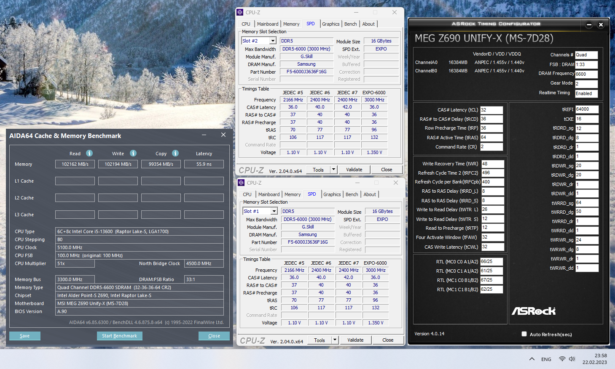Click Validate in lower CPU-Z
Viewport: 615px width, 369px height.
[x=355, y=340]
